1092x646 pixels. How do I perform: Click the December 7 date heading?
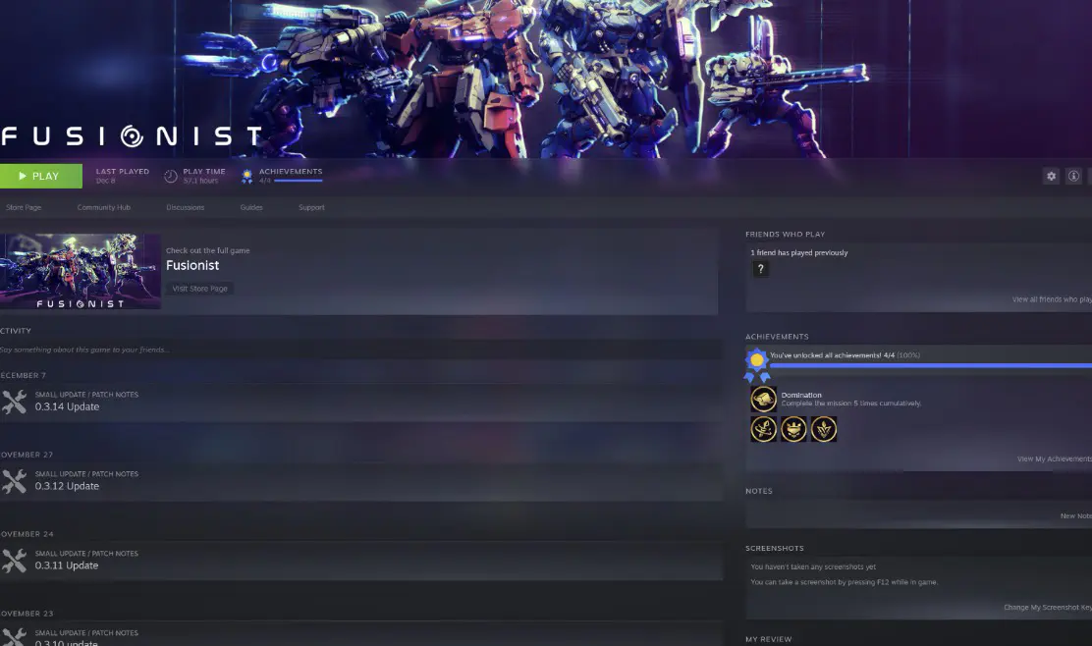tap(23, 375)
